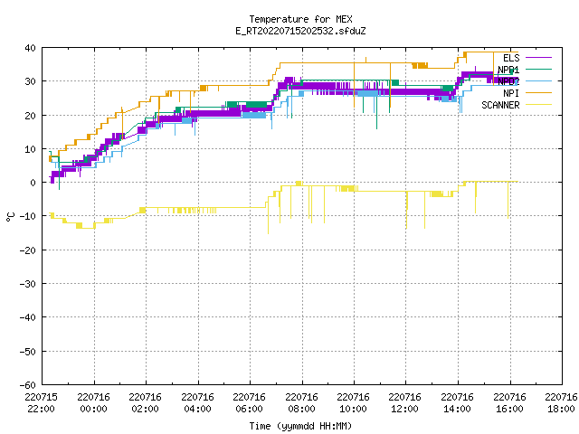
Task: Click the orange NPI legend line sample
Action: [x=539, y=92]
